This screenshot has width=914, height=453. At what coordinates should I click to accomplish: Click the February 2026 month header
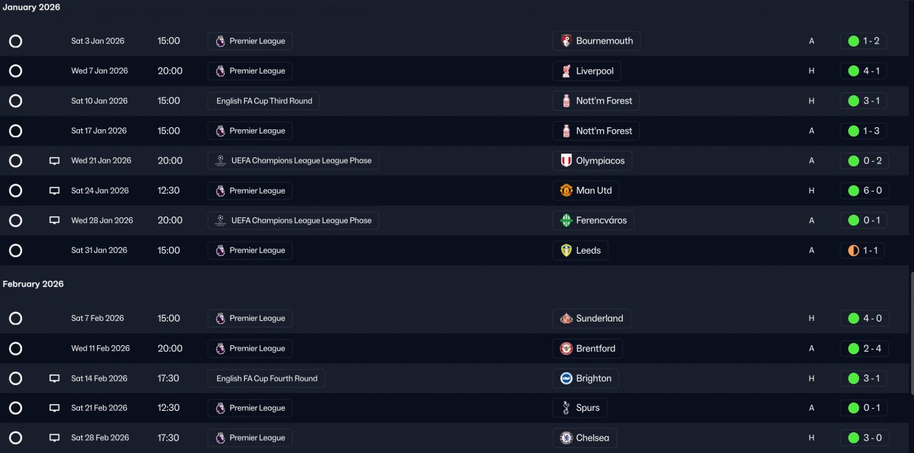pyautogui.click(x=33, y=284)
